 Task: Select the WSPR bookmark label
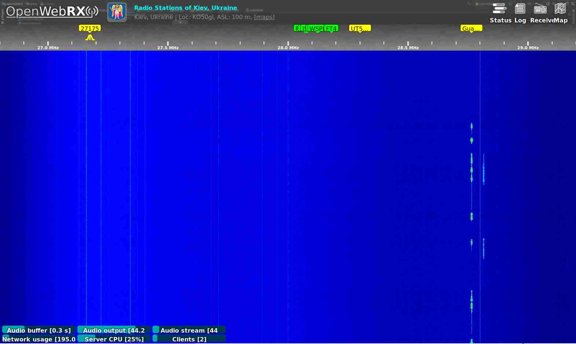316,28
